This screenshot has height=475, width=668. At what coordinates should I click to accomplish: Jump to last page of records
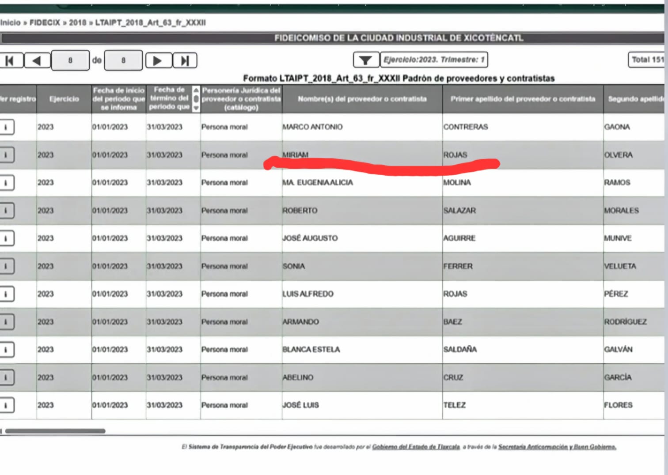coord(185,60)
